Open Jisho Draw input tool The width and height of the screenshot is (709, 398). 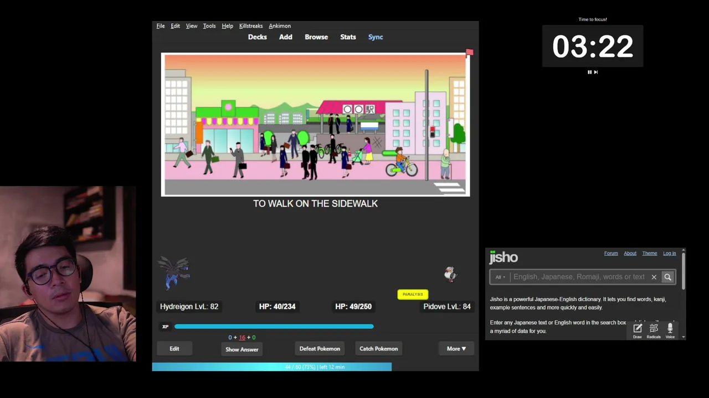tap(638, 331)
